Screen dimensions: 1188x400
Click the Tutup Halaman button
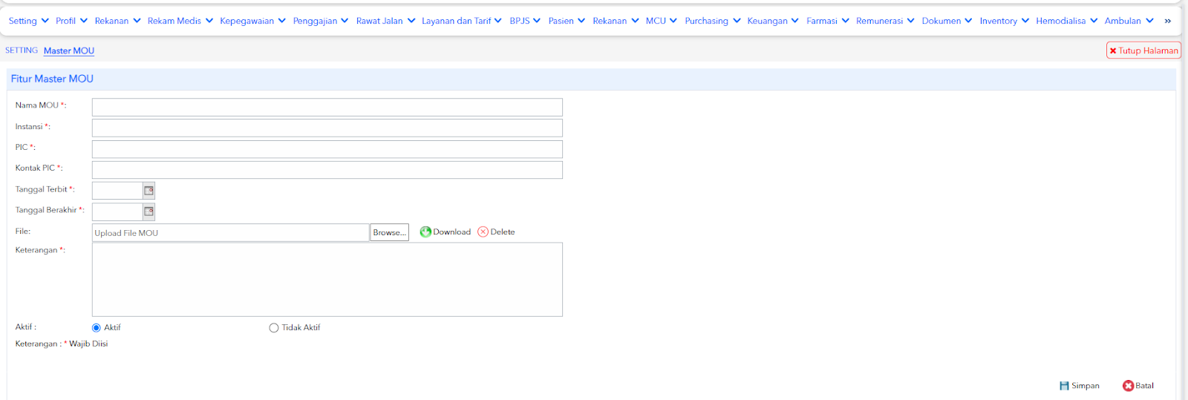tap(1143, 50)
